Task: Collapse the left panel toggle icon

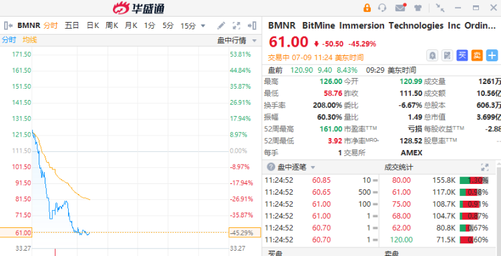Action: [x=8, y=25]
